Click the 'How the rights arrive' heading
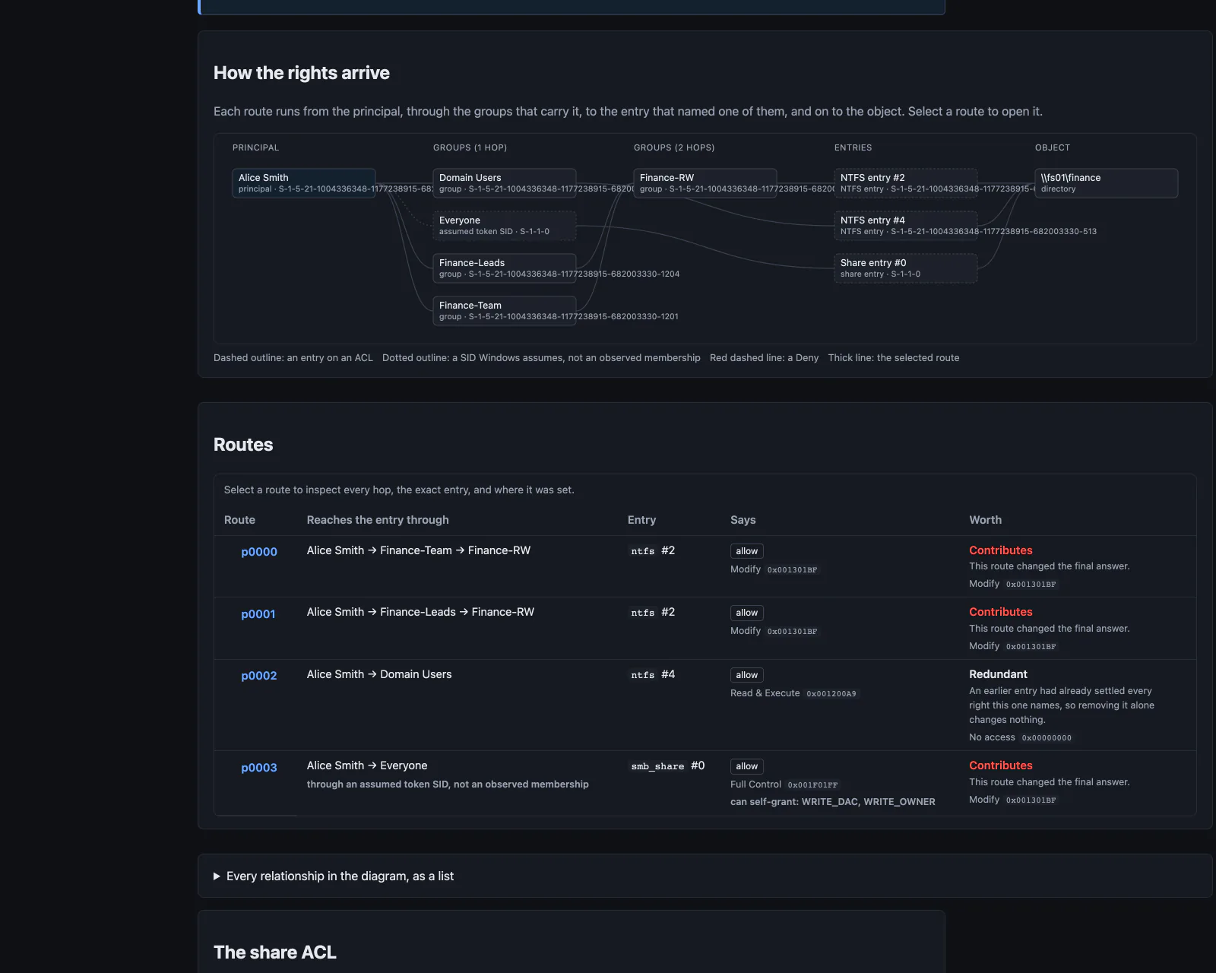The image size is (1216, 973). point(302,73)
